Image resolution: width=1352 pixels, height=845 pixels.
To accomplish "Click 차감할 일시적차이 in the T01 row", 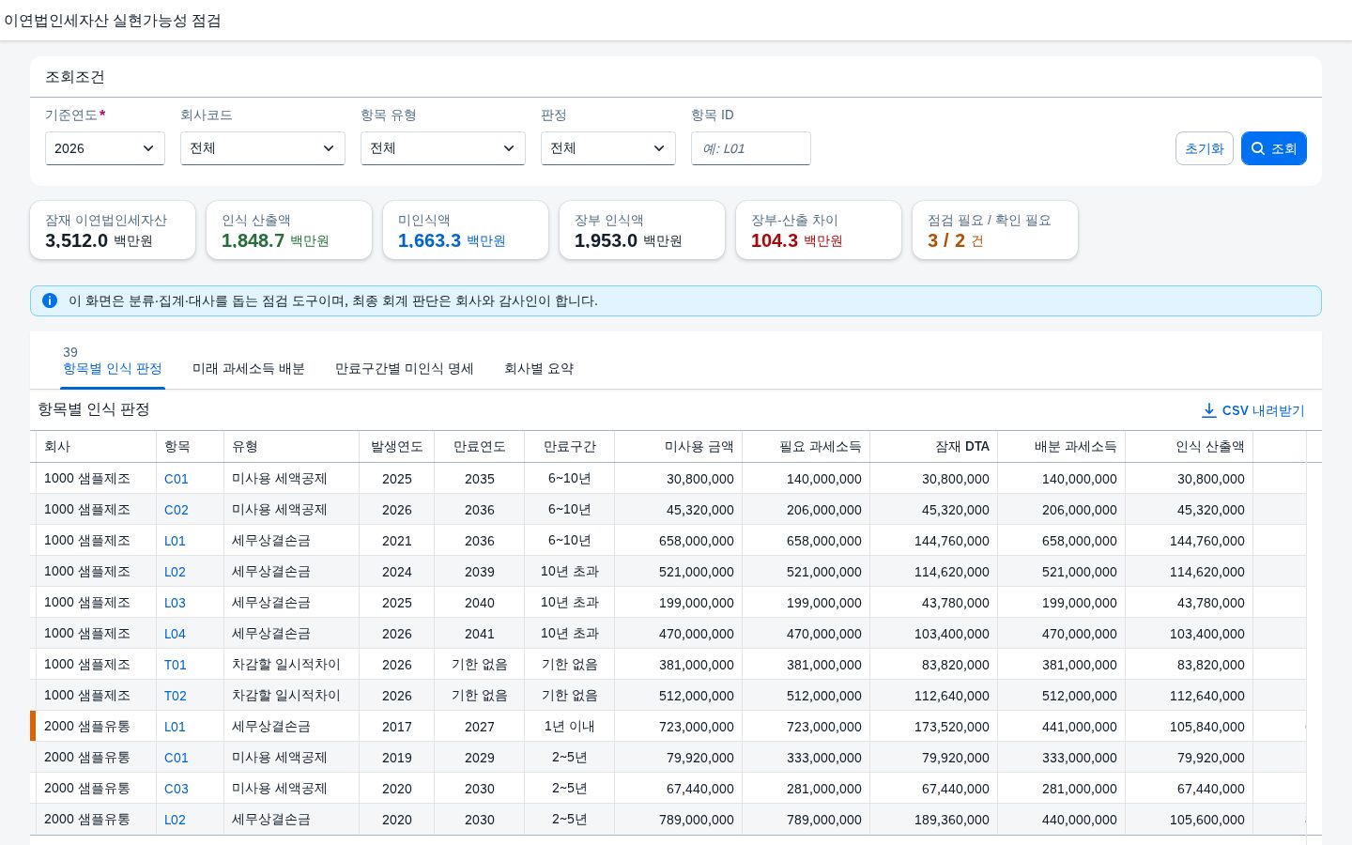I will 286,665.
